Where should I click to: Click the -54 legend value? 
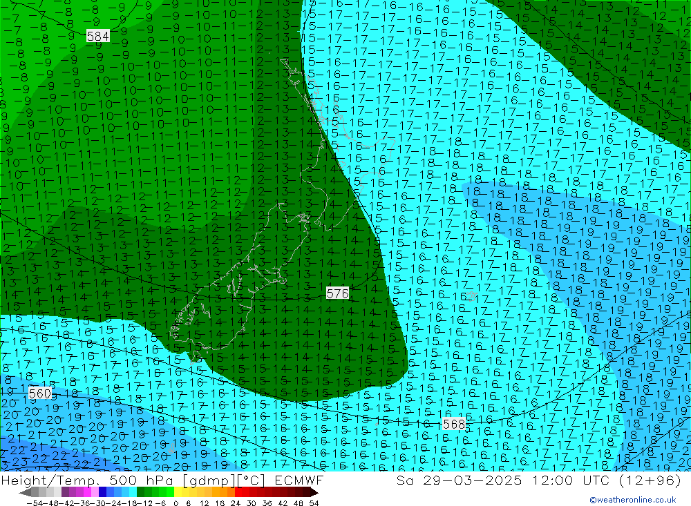click(x=35, y=503)
